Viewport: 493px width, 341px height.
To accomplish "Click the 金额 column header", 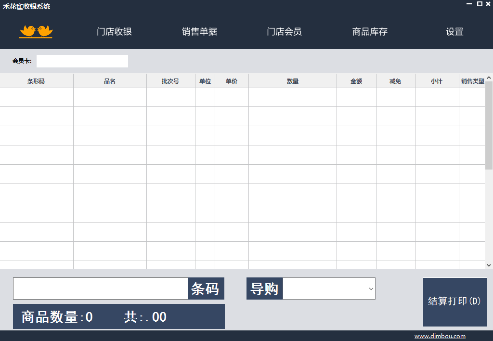I will point(357,81).
